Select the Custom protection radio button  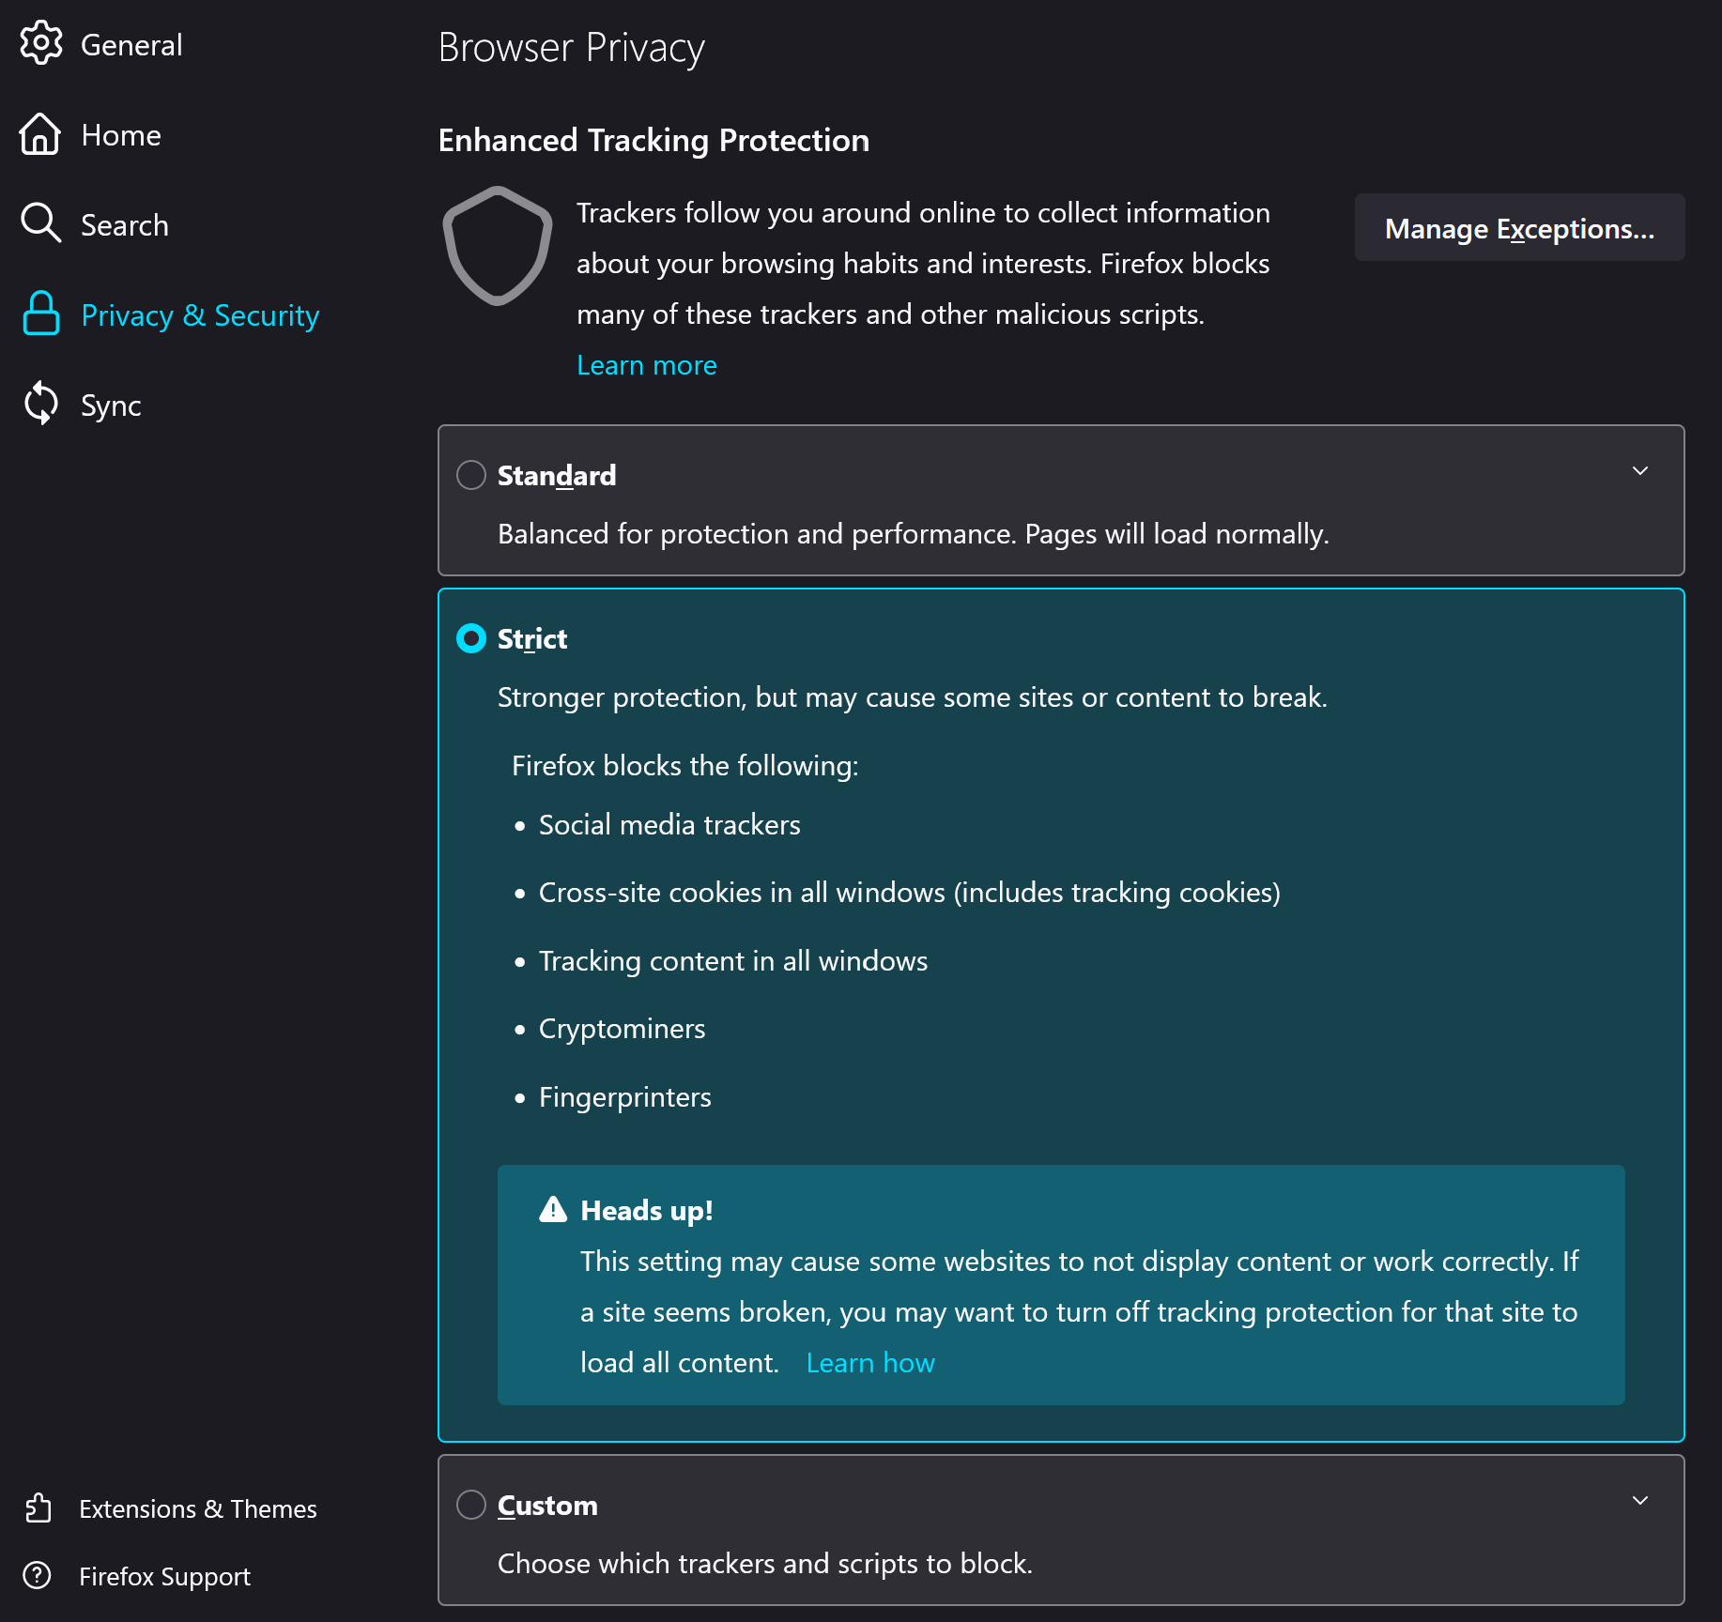pos(470,1505)
